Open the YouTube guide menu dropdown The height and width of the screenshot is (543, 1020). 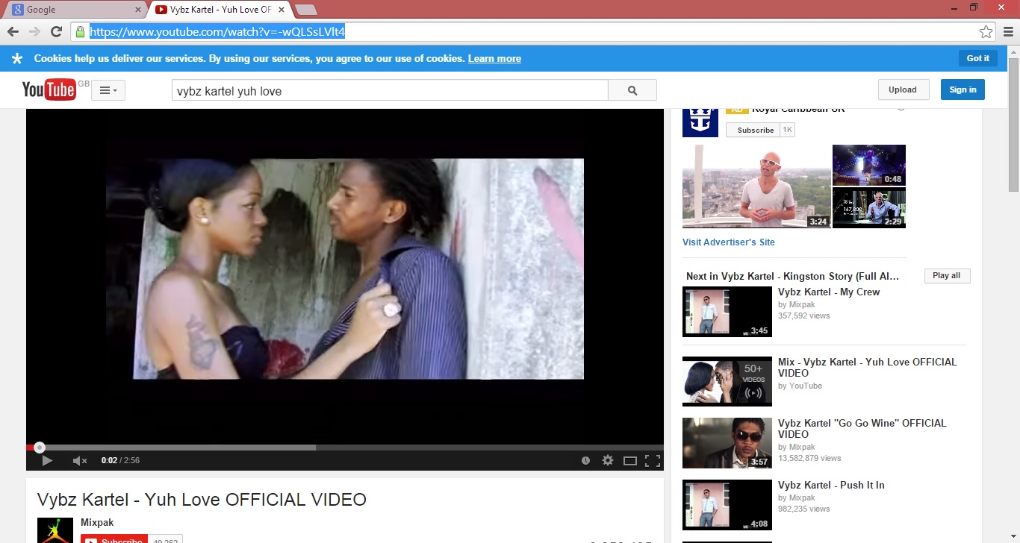point(108,90)
